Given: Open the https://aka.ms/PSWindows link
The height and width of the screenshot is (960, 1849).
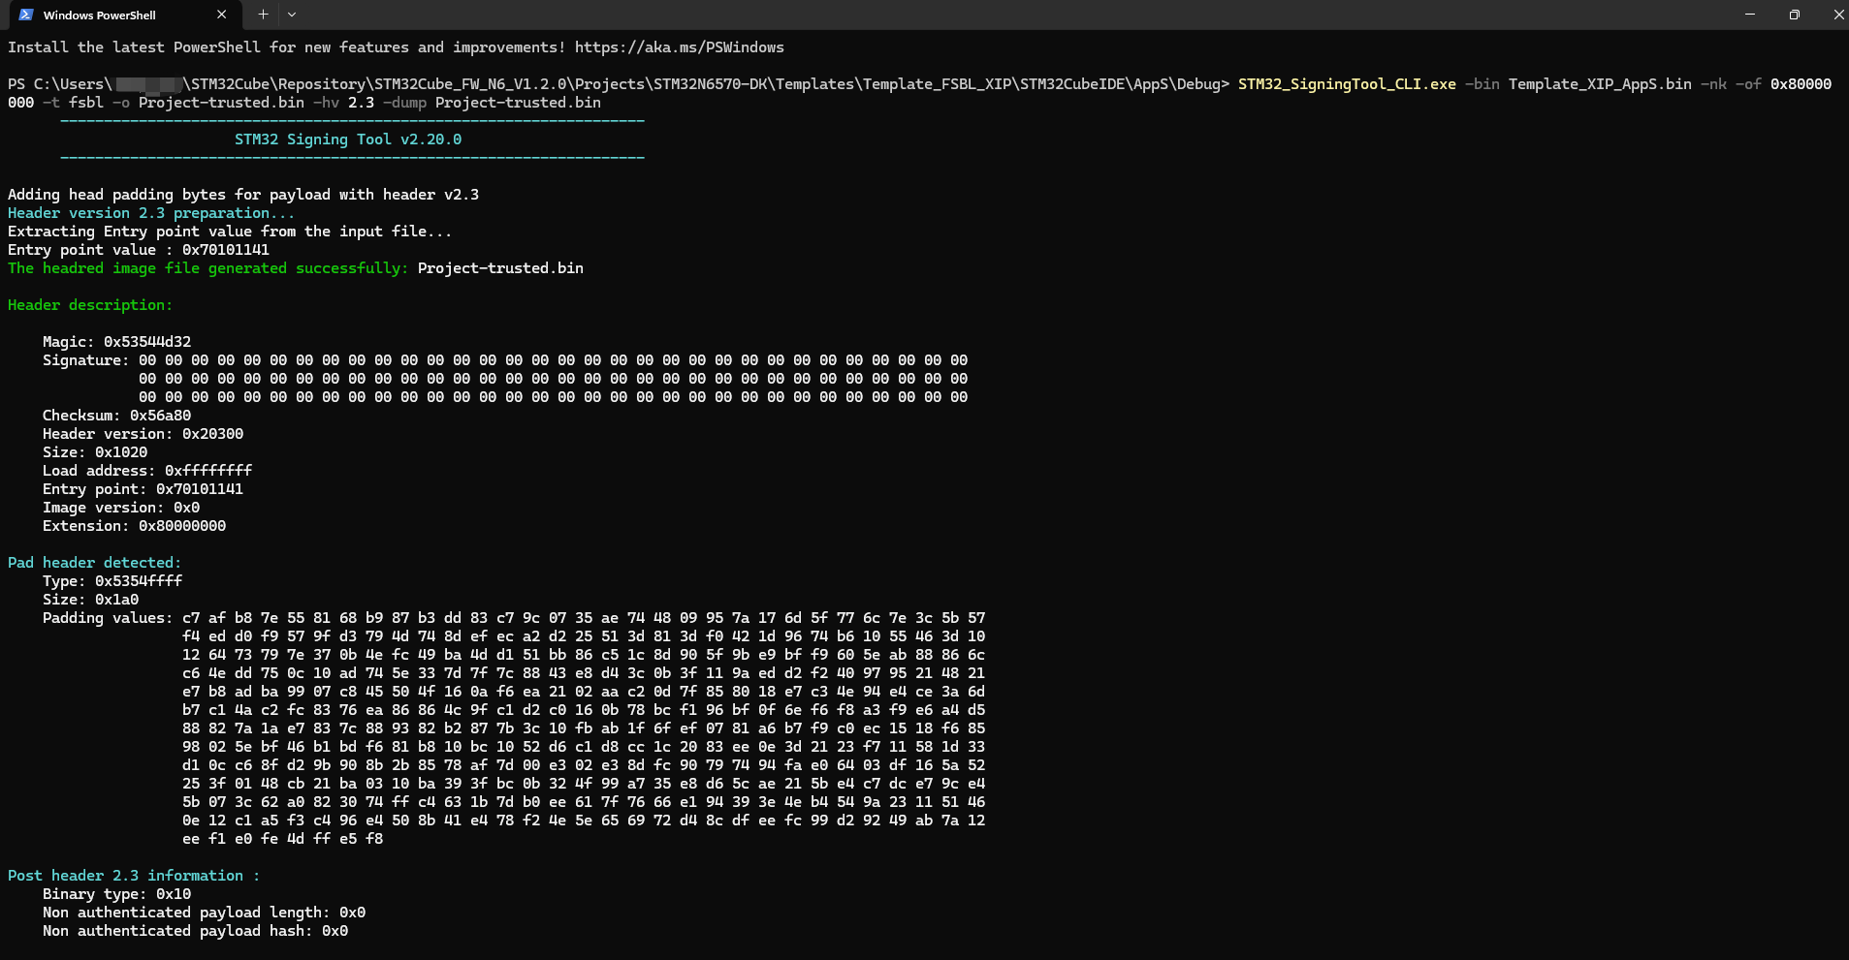Looking at the screenshot, I should point(679,47).
